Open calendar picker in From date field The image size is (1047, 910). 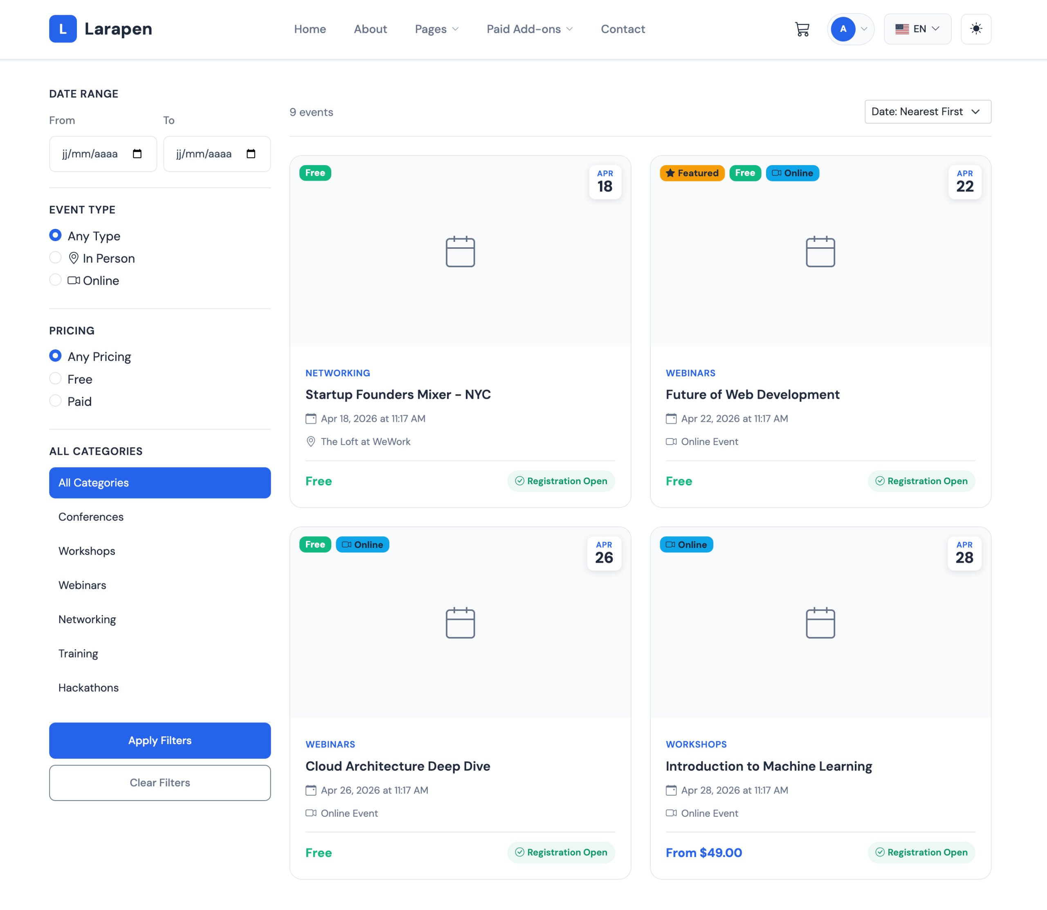coord(137,154)
